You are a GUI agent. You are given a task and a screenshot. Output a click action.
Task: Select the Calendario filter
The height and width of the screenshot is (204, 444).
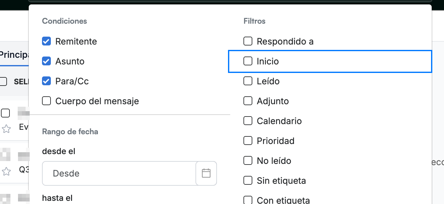click(248, 121)
